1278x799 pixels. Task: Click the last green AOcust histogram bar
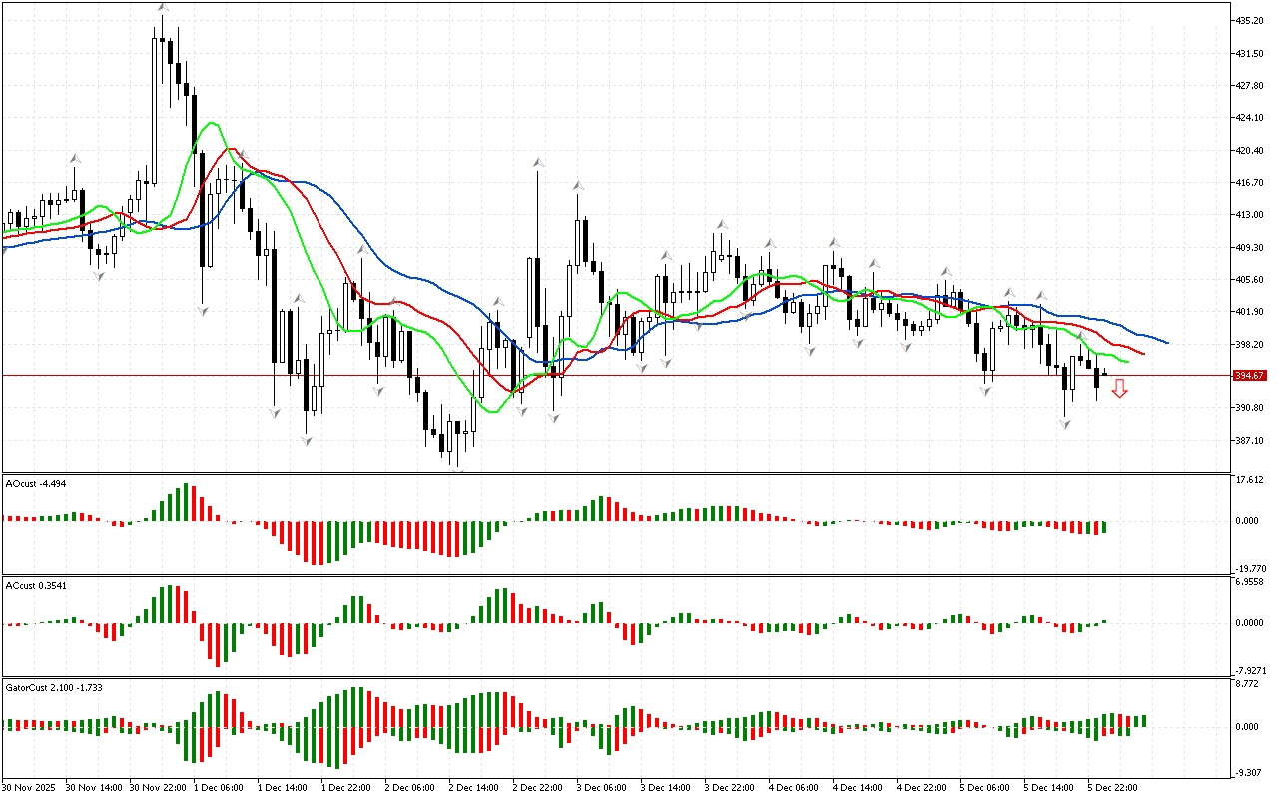(1104, 527)
